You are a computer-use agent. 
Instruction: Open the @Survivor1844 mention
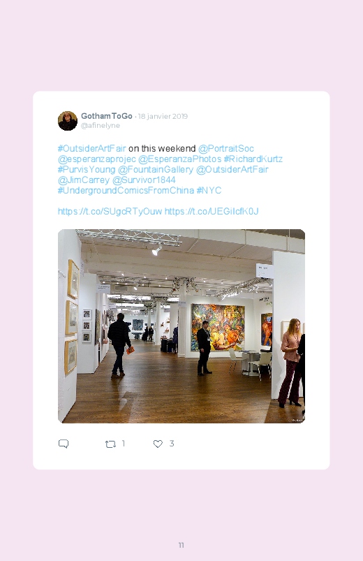point(144,180)
